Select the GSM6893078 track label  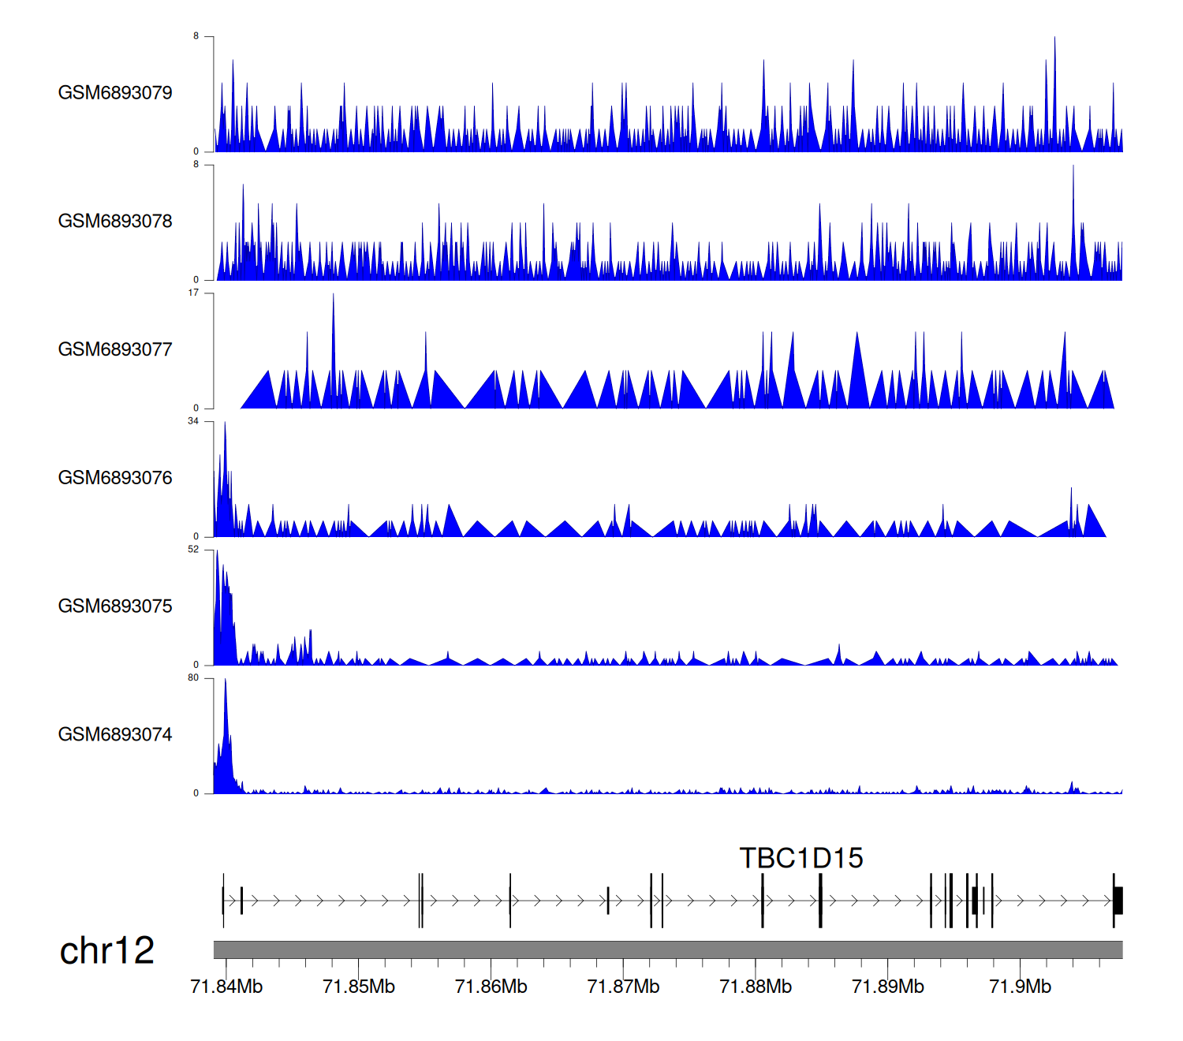pyautogui.click(x=115, y=222)
